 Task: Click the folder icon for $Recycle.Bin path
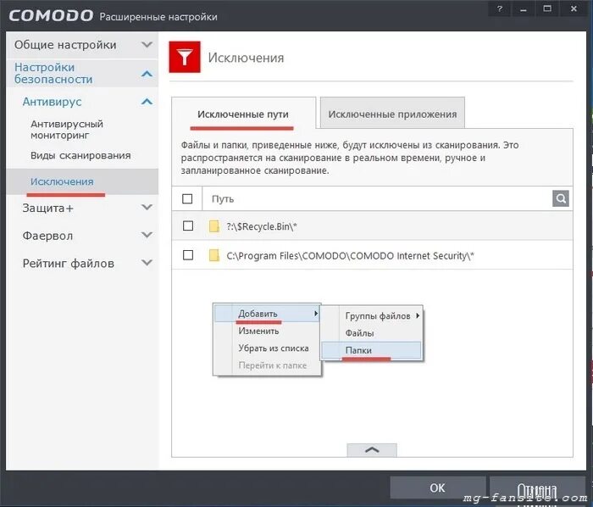214,226
